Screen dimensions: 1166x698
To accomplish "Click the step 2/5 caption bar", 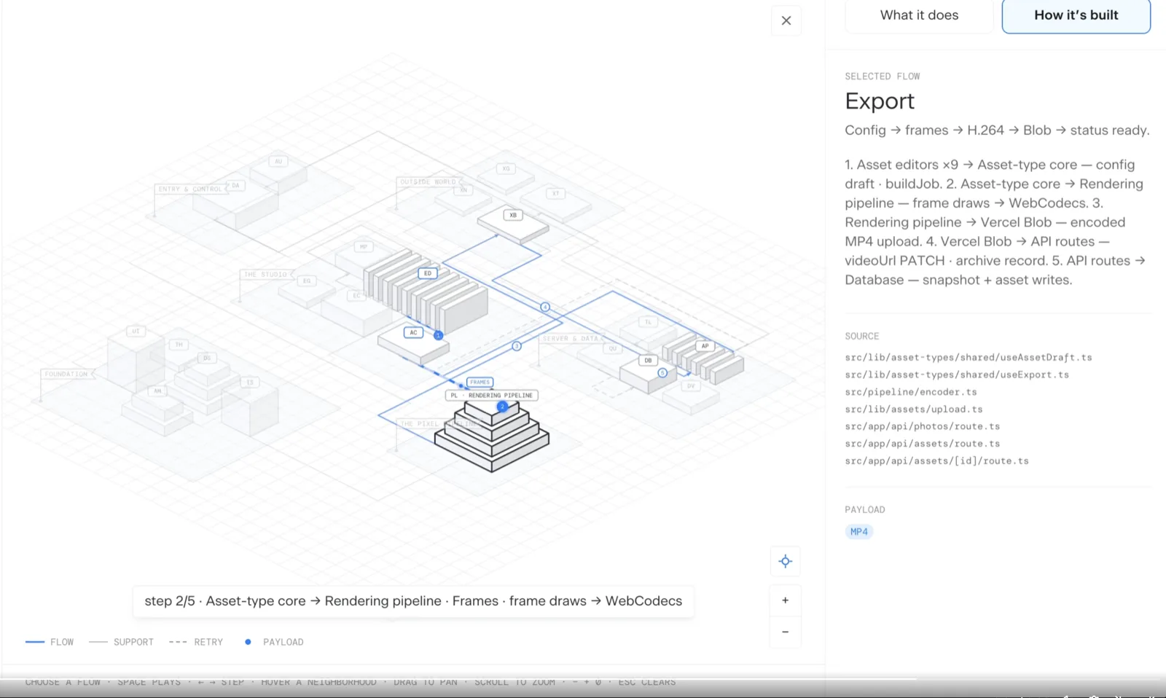I will [x=413, y=601].
